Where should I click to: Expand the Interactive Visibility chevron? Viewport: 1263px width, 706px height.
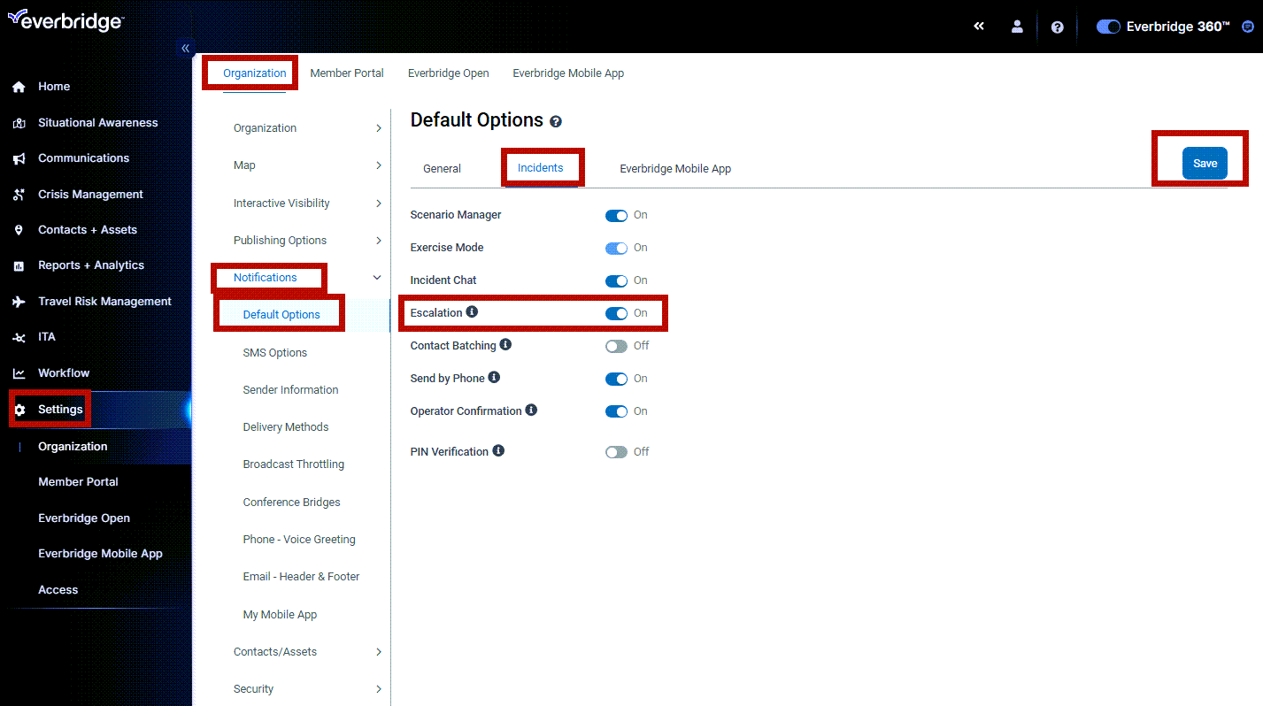(379, 203)
